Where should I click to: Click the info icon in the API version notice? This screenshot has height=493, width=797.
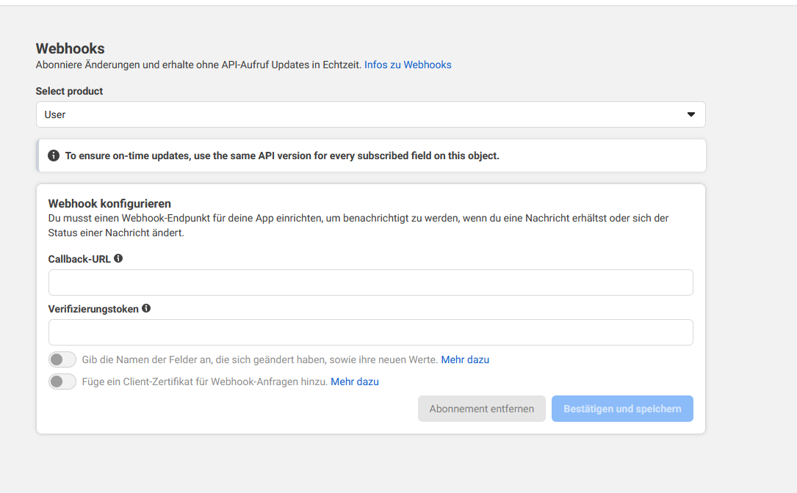coord(54,156)
